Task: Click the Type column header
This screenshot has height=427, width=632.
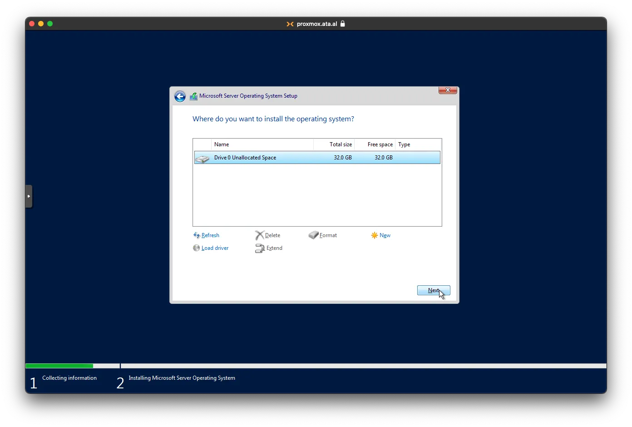Action: click(418, 144)
